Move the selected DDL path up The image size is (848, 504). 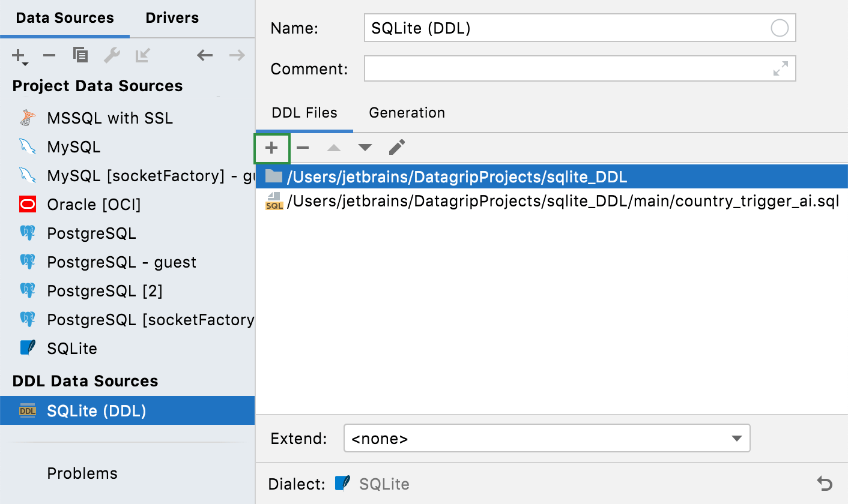334,148
